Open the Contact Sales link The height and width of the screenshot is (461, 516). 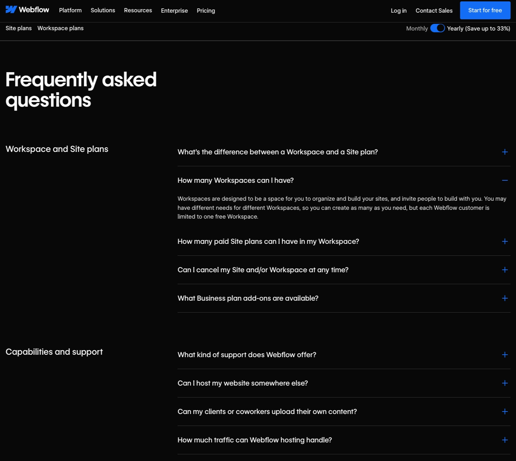pos(434,11)
